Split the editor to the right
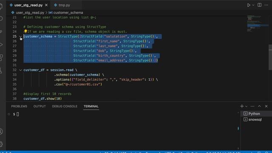This screenshot has width=272, height=153. pyautogui.click(x=260, y=5)
